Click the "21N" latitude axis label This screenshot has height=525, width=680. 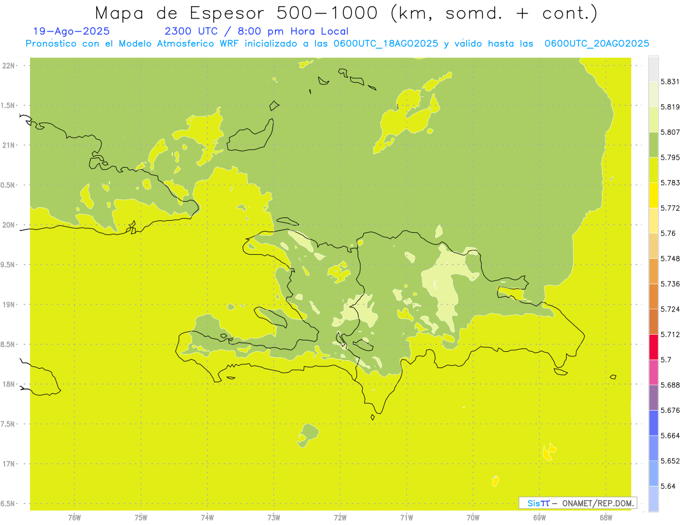point(8,145)
